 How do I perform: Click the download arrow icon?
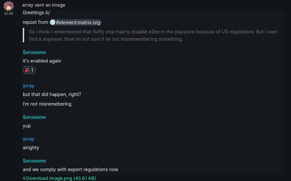pos(24,178)
